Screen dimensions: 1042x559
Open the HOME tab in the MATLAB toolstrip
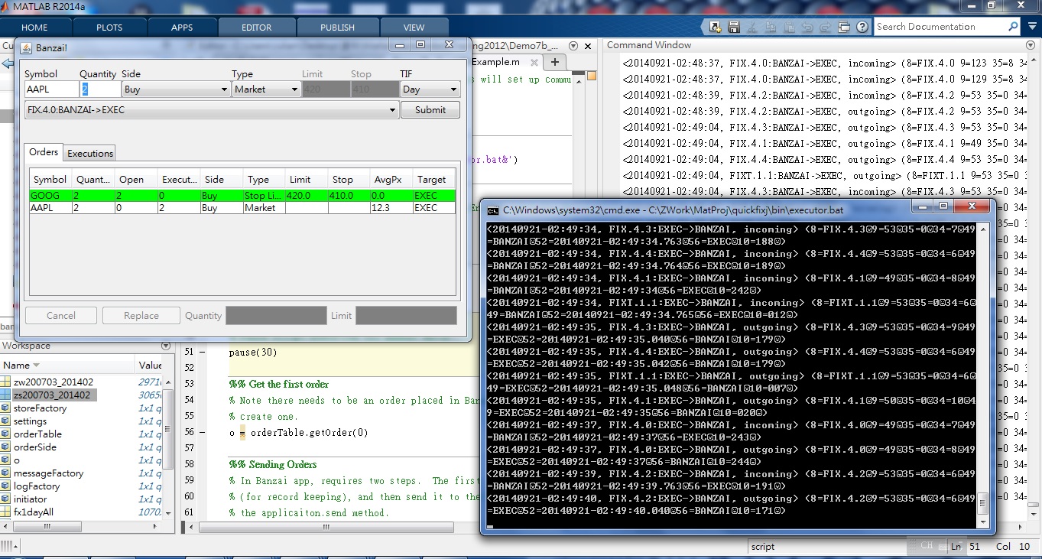coord(34,28)
